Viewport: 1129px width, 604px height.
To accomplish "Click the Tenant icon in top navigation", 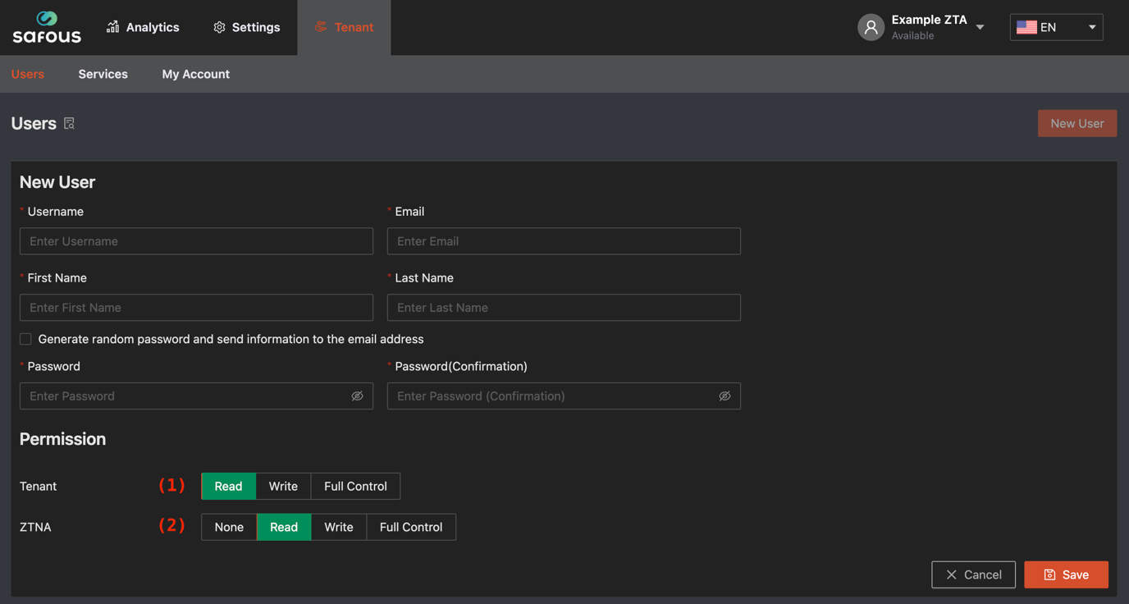I will tap(321, 27).
